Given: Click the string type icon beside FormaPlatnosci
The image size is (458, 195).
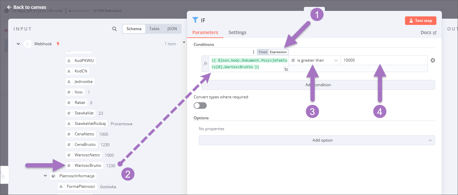Looking at the screenshot, I should pyautogui.click(x=61, y=186).
